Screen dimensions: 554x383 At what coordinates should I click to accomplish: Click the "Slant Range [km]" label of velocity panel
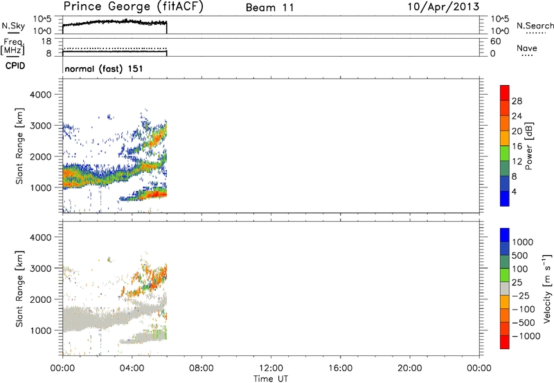coord(19,289)
